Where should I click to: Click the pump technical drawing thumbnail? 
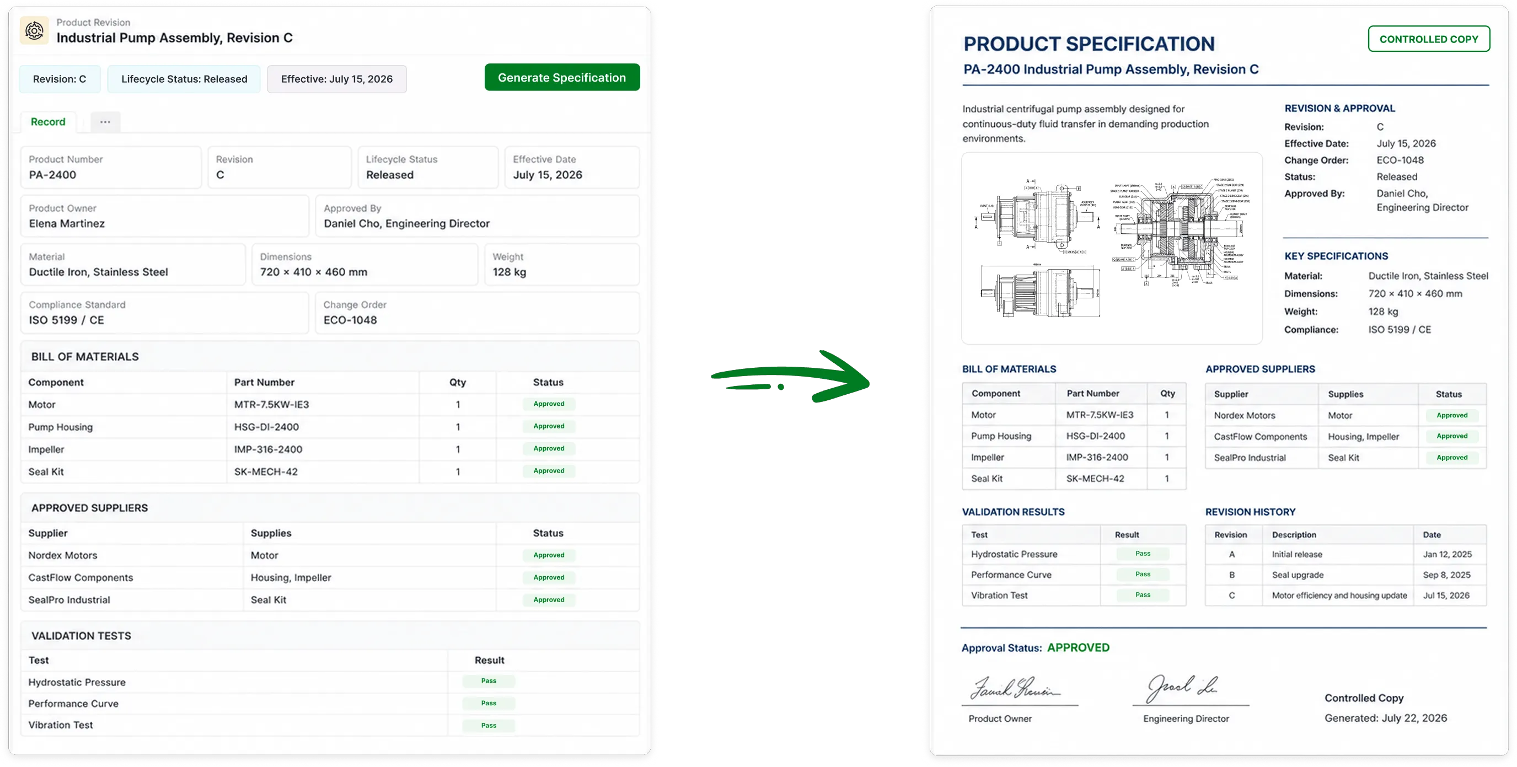pyautogui.click(x=1112, y=248)
